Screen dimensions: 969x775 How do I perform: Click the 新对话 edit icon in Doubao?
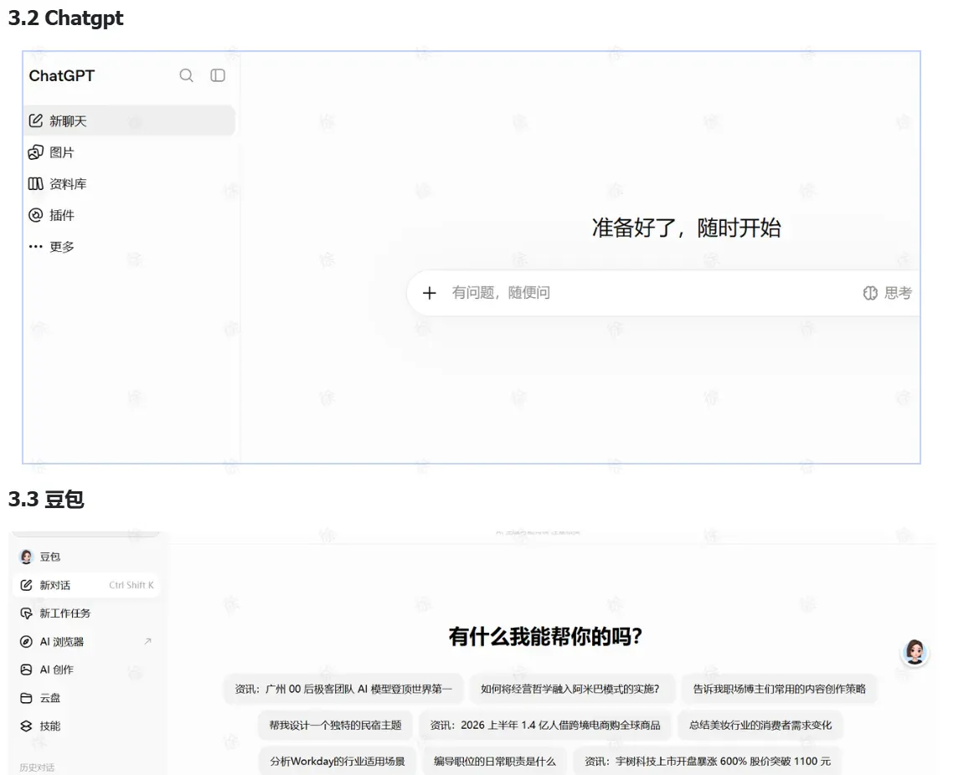pos(26,585)
